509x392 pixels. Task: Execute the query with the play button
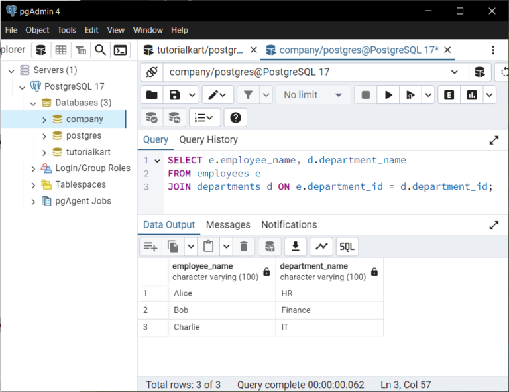(388, 95)
